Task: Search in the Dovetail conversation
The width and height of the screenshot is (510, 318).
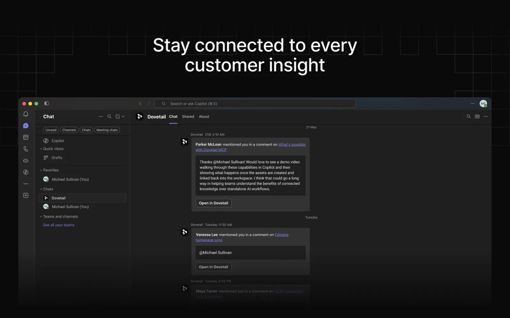Action: [x=469, y=116]
